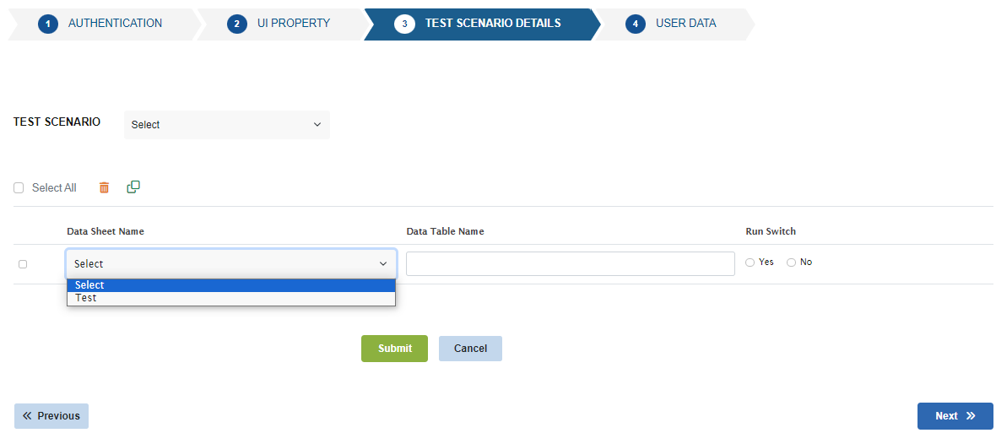Switch to the UI Property step

click(x=294, y=24)
